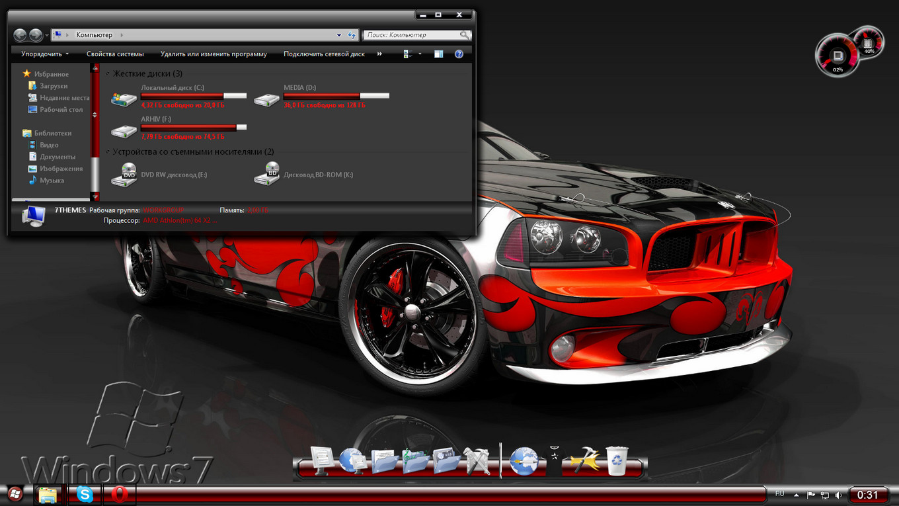899x506 pixels.
Task: Open Opera browser from the taskbar
Action: tap(119, 495)
